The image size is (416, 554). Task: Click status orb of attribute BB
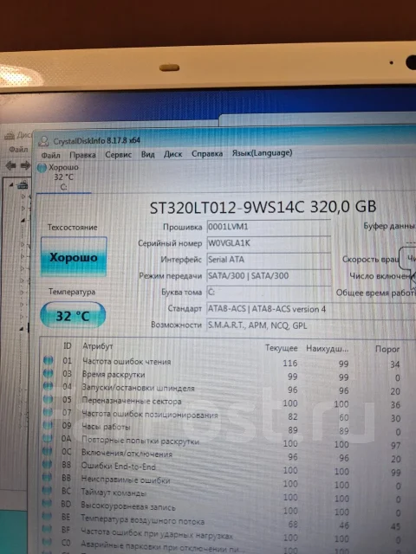(x=47, y=477)
